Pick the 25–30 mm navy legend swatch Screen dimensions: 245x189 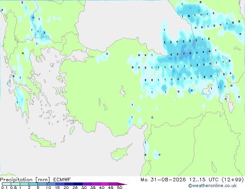click(78, 184)
